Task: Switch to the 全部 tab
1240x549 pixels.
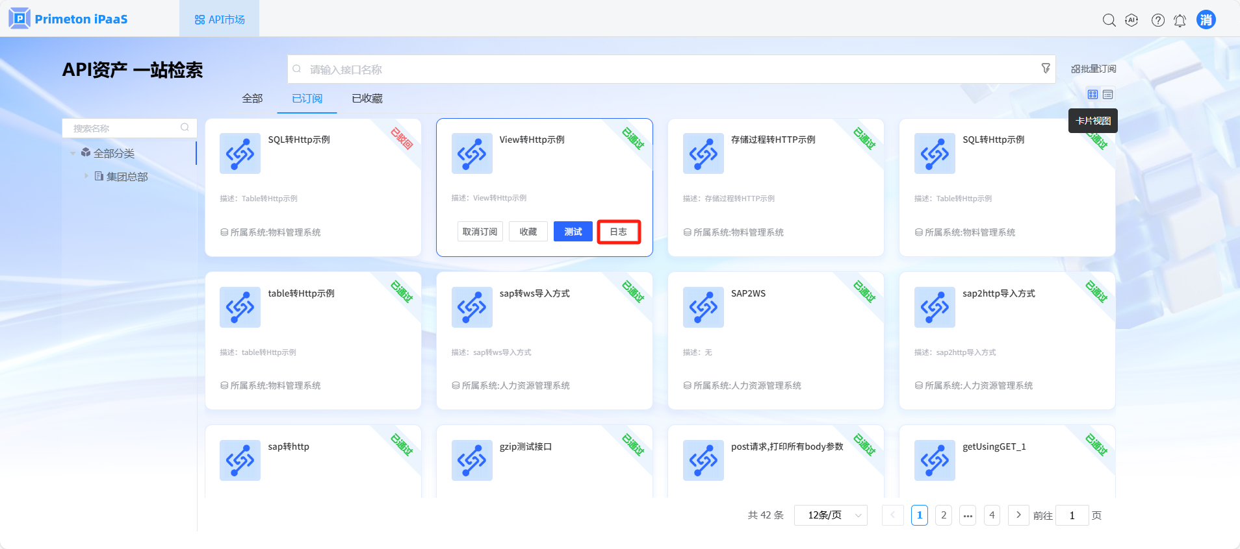Action: (252, 99)
